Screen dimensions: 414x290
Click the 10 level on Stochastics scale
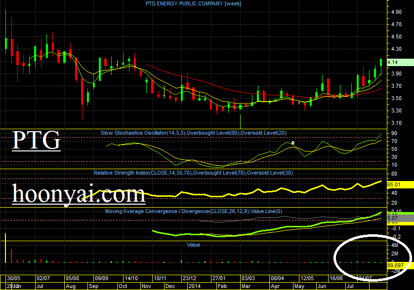pos(394,165)
